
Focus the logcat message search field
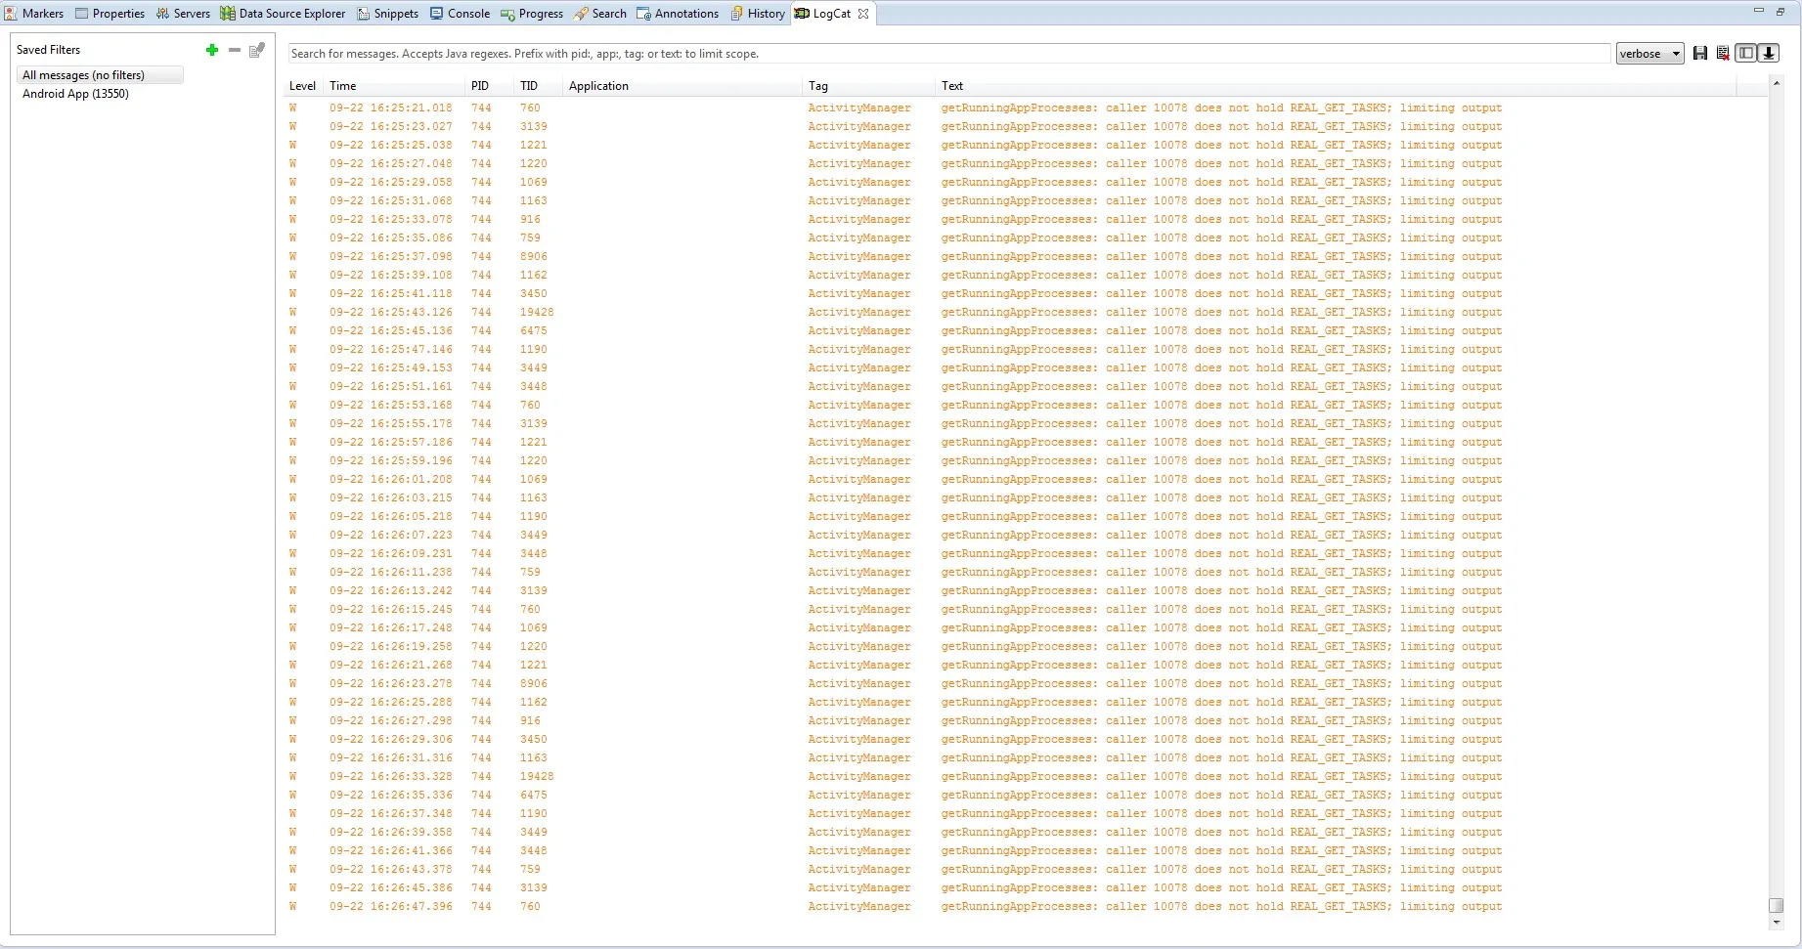(x=948, y=54)
